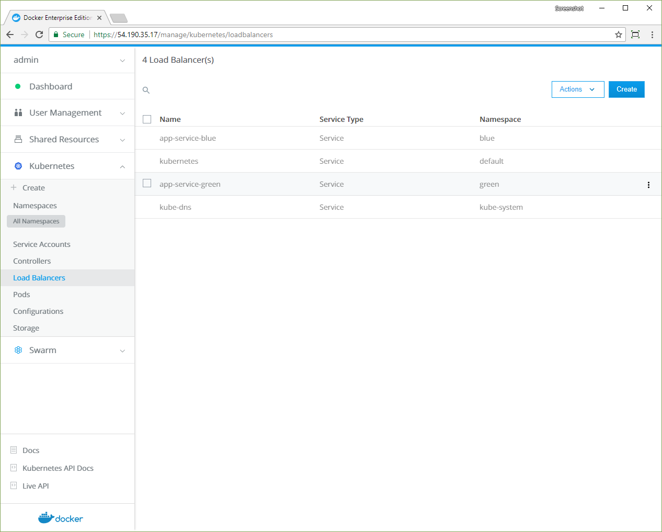Reload the page in the browser
This screenshot has width=662, height=532.
[x=39, y=35]
